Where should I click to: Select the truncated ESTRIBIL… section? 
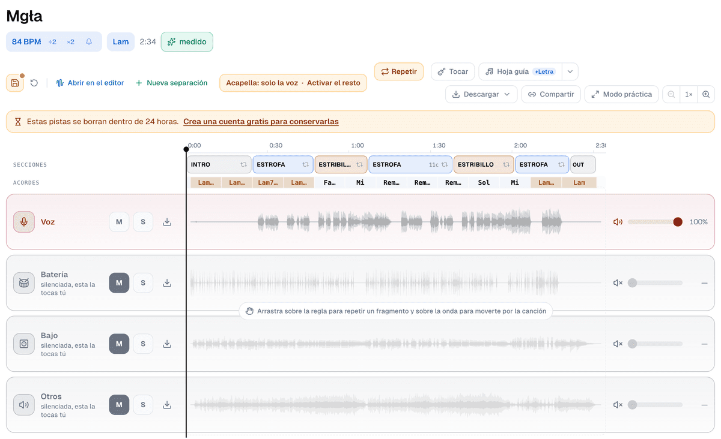[x=341, y=164]
